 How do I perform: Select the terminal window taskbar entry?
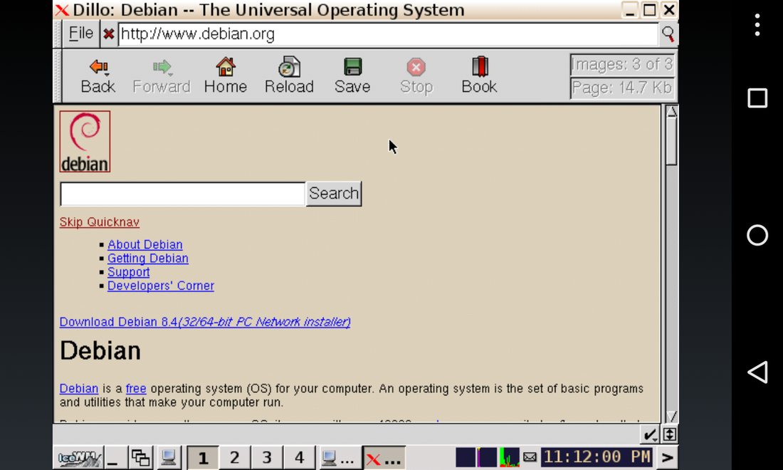pyautogui.click(x=339, y=457)
